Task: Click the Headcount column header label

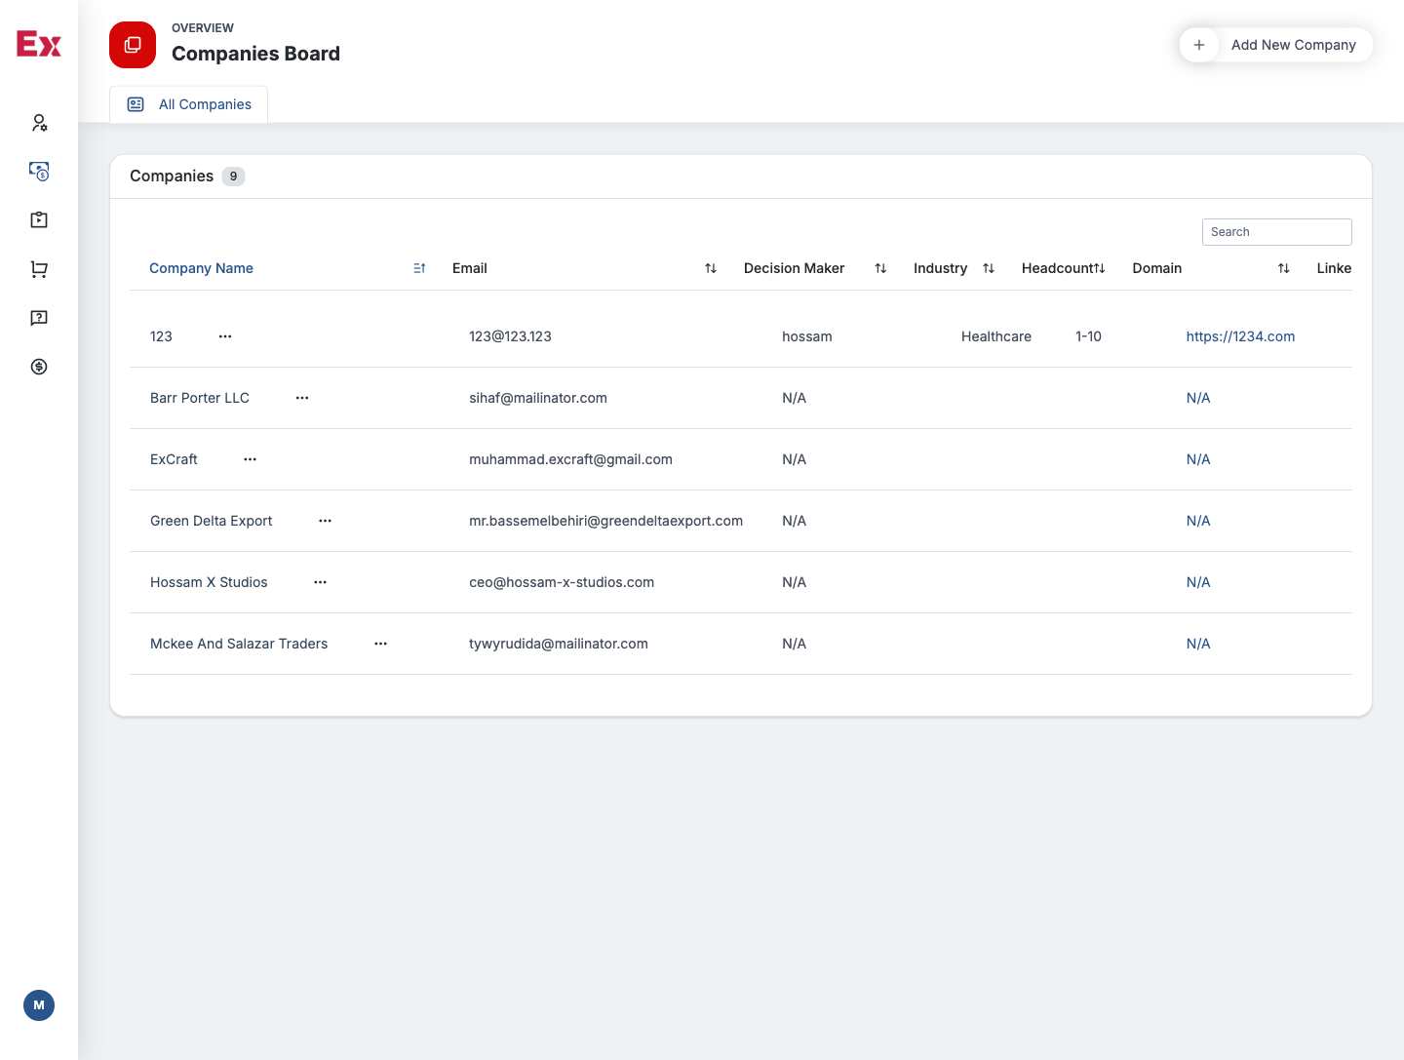Action: [x=1057, y=268]
